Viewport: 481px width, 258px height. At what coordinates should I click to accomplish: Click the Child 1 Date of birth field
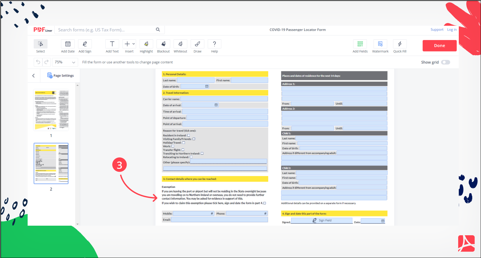343,148
